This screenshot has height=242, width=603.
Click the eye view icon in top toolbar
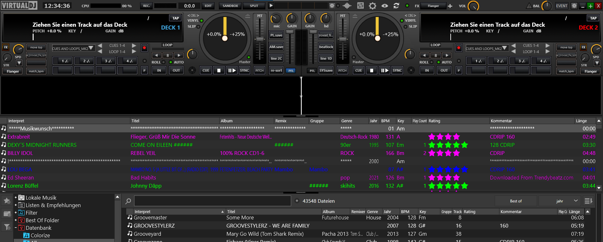(x=385, y=6)
